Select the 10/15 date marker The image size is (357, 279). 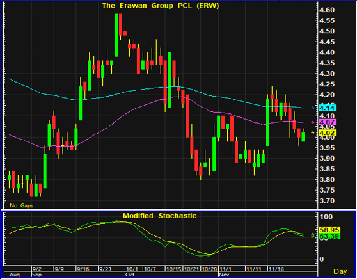coord(174,269)
